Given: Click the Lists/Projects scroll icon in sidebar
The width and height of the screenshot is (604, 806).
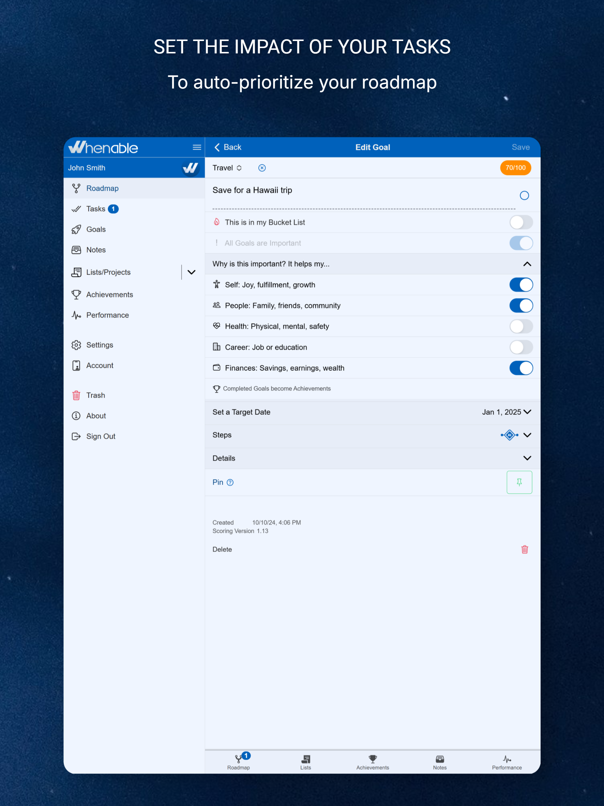Looking at the screenshot, I should pyautogui.click(x=76, y=272).
